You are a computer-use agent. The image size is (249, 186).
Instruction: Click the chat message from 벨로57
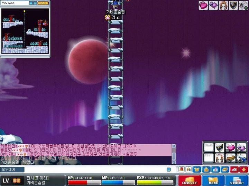pyautogui.click(x=71, y=150)
